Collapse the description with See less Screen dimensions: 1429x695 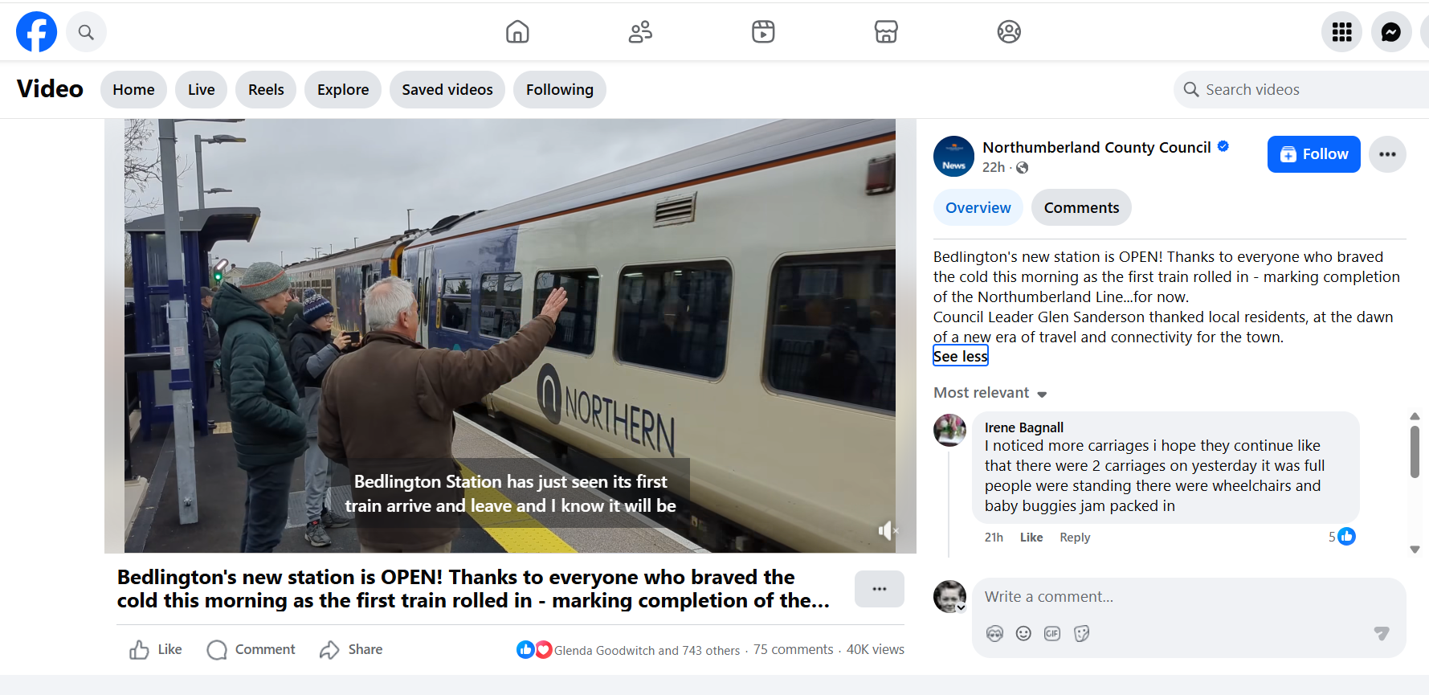tap(960, 357)
